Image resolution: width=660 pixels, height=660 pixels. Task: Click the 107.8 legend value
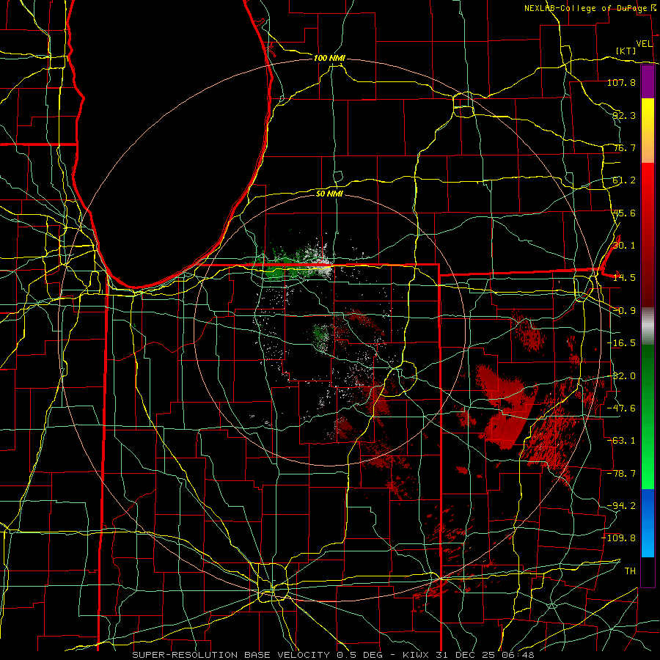coord(621,82)
